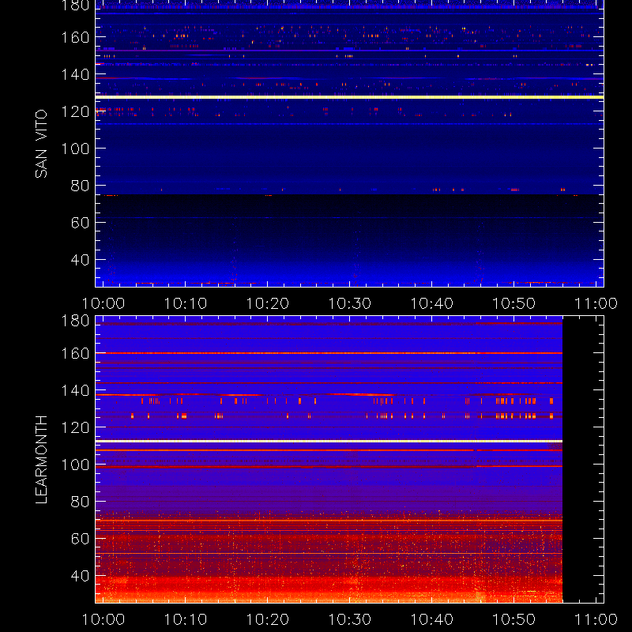Click 11:00 under the Learmonth spectrogram
The height and width of the screenshot is (632, 632).
coord(596,619)
